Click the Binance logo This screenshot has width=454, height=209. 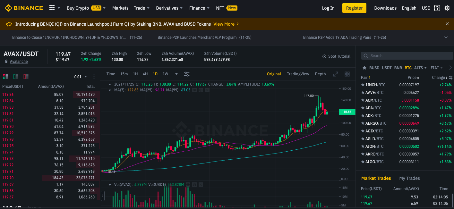pyautogui.click(x=24, y=8)
